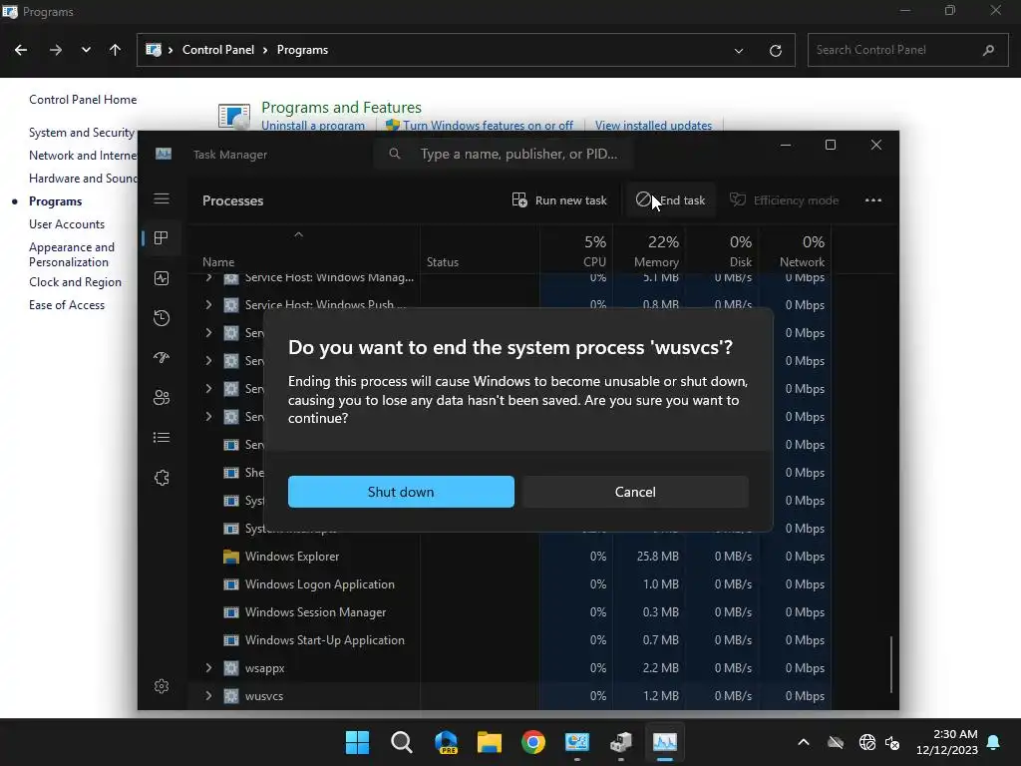This screenshot has width=1021, height=766.
Task: Open the address bar history dropdown
Action: point(739,50)
